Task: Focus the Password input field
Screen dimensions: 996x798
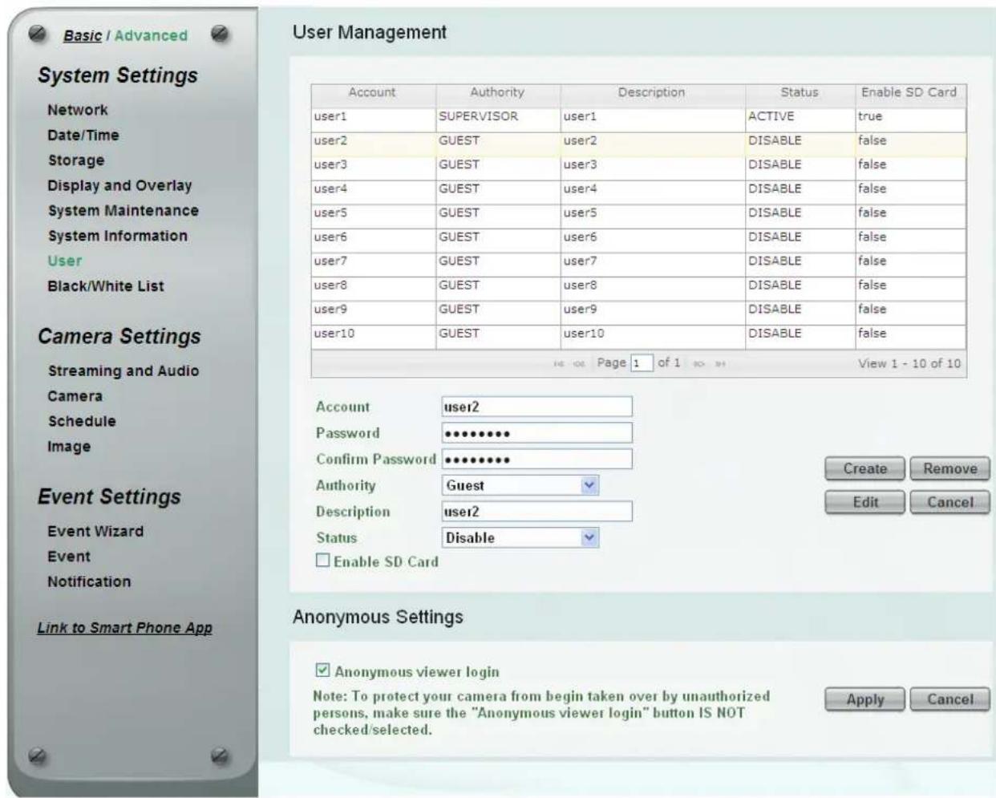Action: (x=536, y=433)
